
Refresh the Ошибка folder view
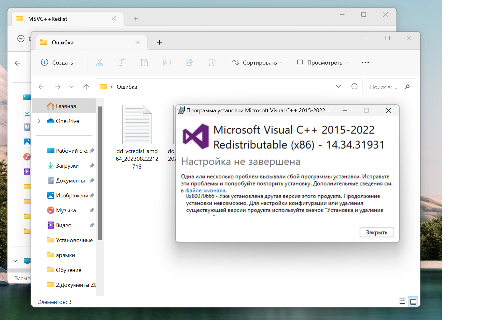pyautogui.click(x=354, y=87)
